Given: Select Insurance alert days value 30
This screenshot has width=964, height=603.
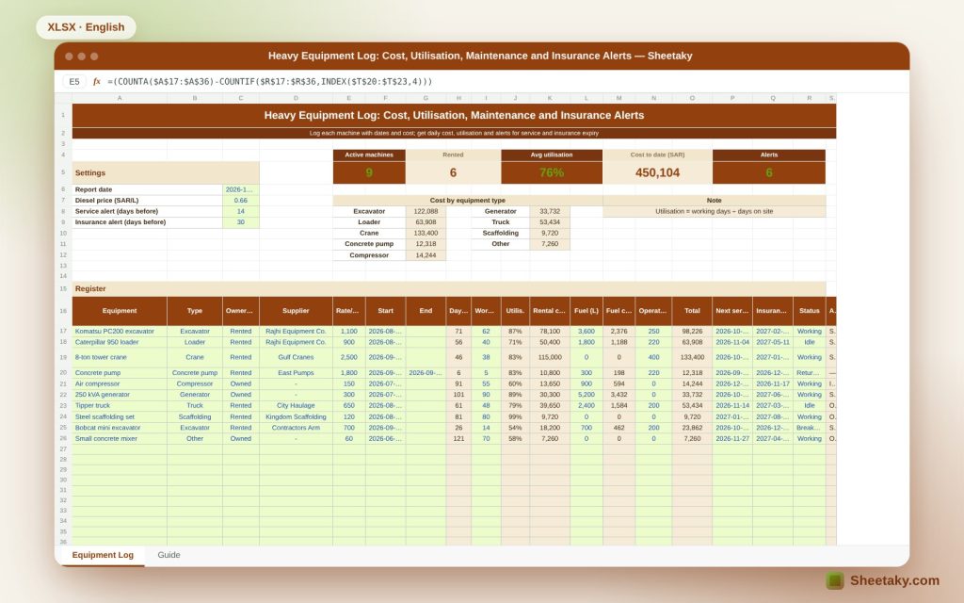Looking at the screenshot, I should pyautogui.click(x=240, y=222).
